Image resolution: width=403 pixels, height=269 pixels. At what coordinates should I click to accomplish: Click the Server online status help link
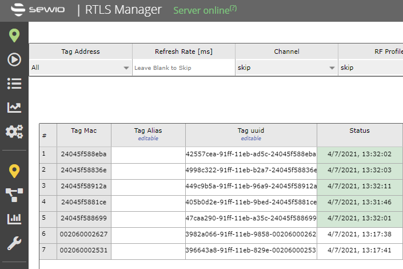tap(233, 8)
